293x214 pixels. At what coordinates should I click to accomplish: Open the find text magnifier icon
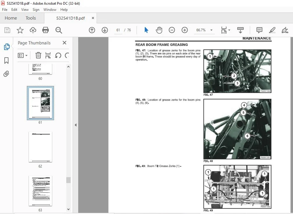coord(59,30)
